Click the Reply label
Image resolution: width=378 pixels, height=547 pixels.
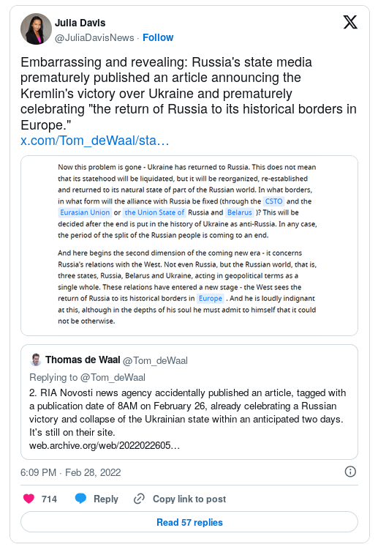tap(106, 499)
